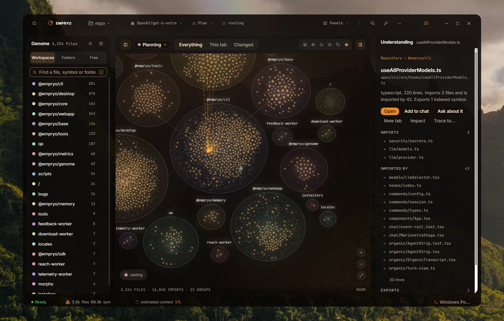Open the Panels dropdown

[336, 23]
